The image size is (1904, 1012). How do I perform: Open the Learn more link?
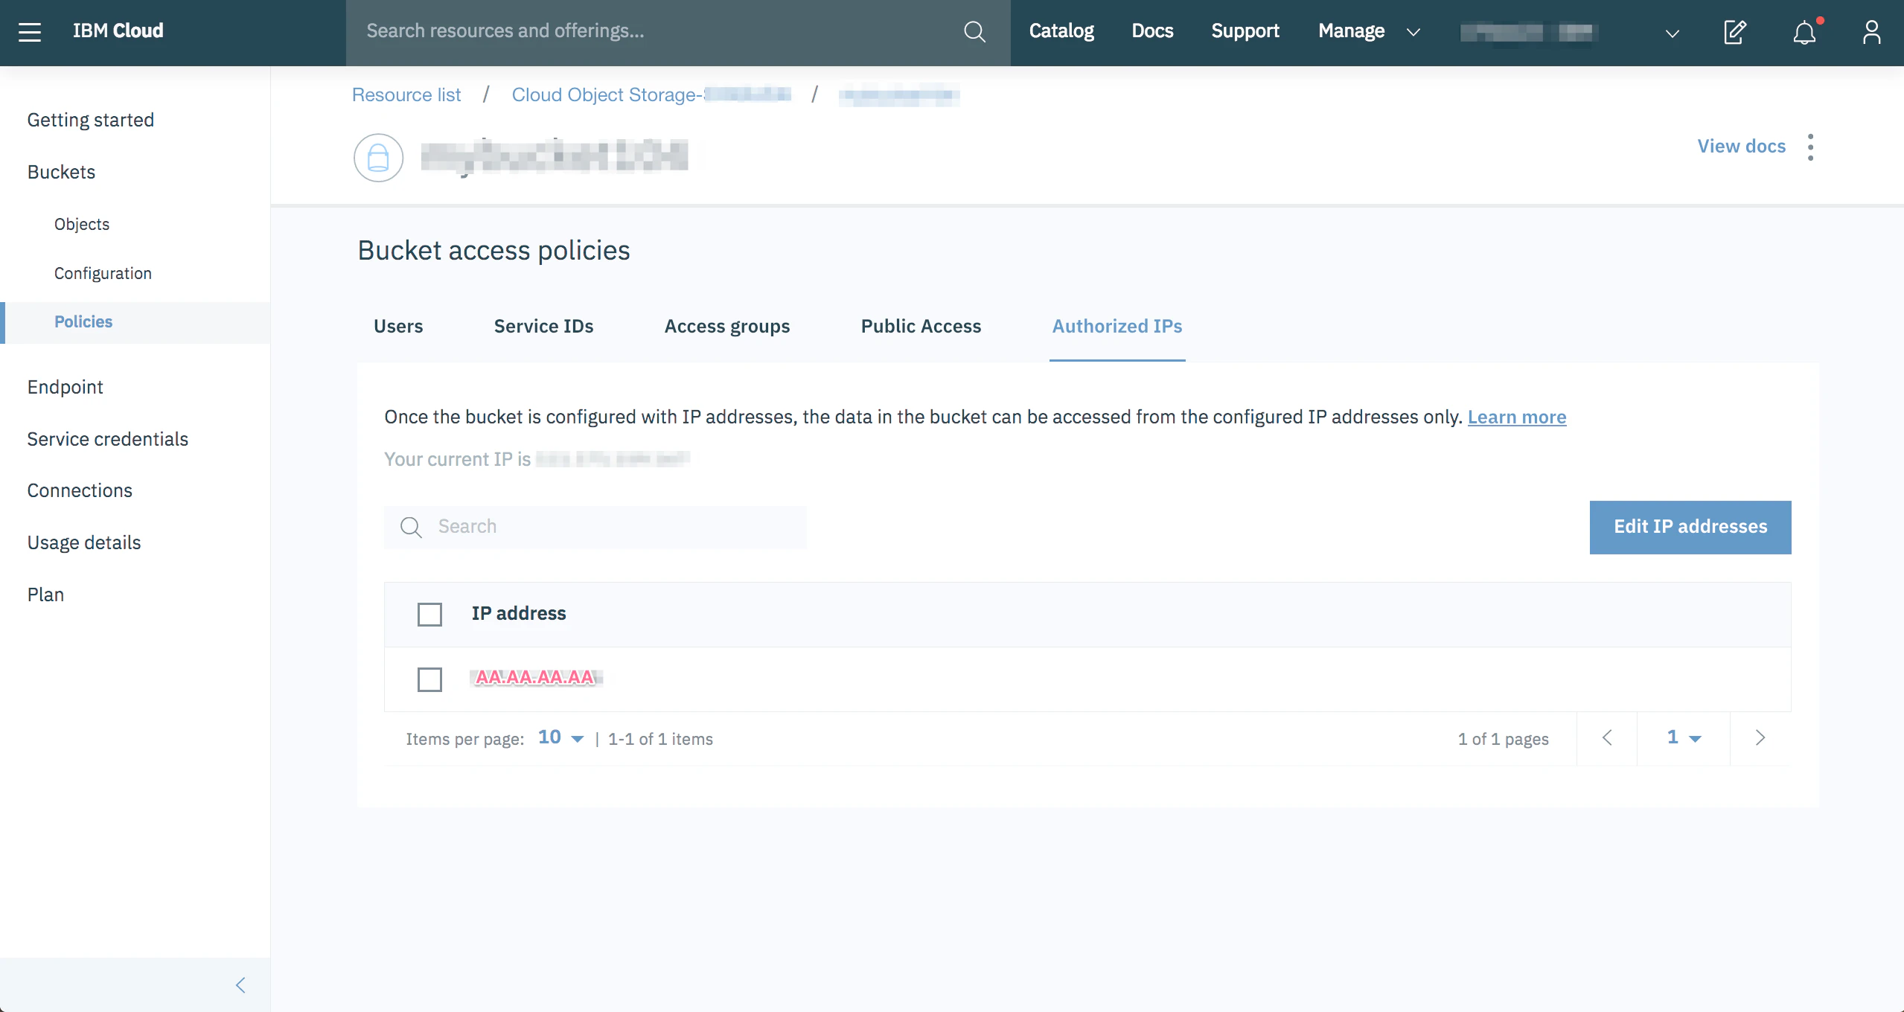1517,417
